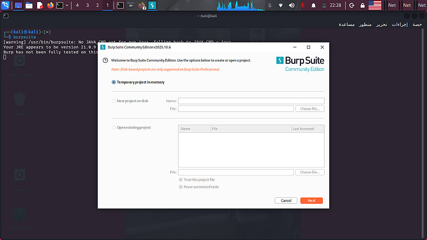
Task: Open the CPU graph monitor
Action: (241, 6)
